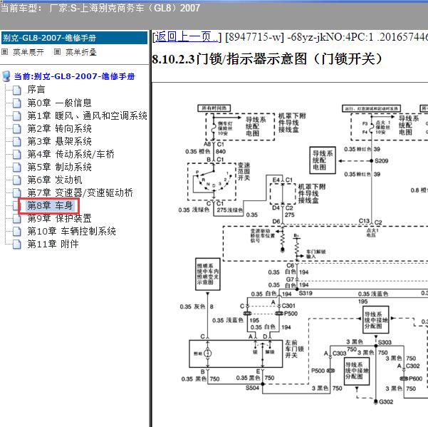Click the page icon beside 第3章 悬架系统
This screenshot has height=427, width=428.
[17, 142]
